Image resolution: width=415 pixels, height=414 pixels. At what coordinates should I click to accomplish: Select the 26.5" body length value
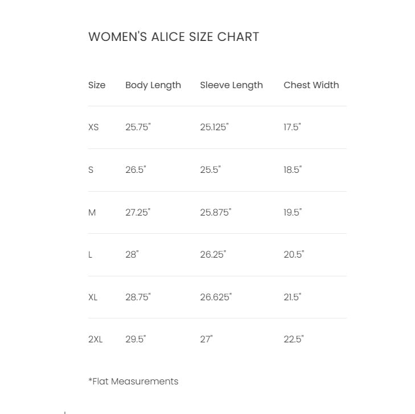[x=135, y=169]
